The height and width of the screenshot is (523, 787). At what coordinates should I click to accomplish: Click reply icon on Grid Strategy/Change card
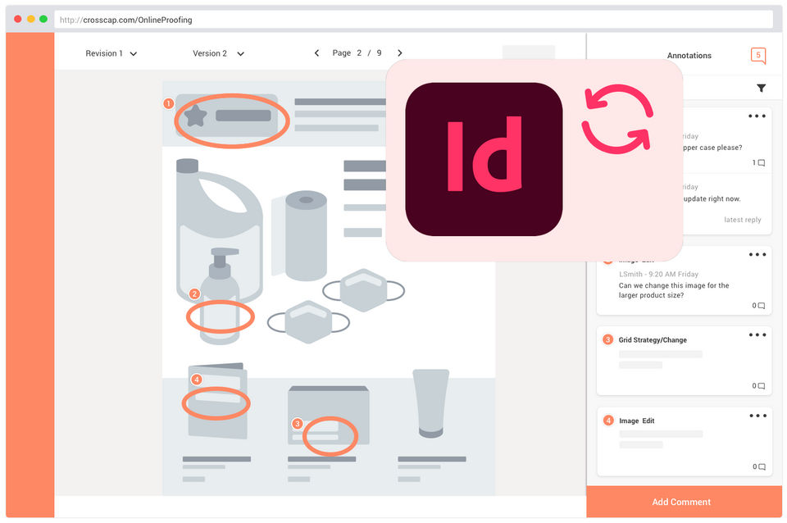point(758,386)
